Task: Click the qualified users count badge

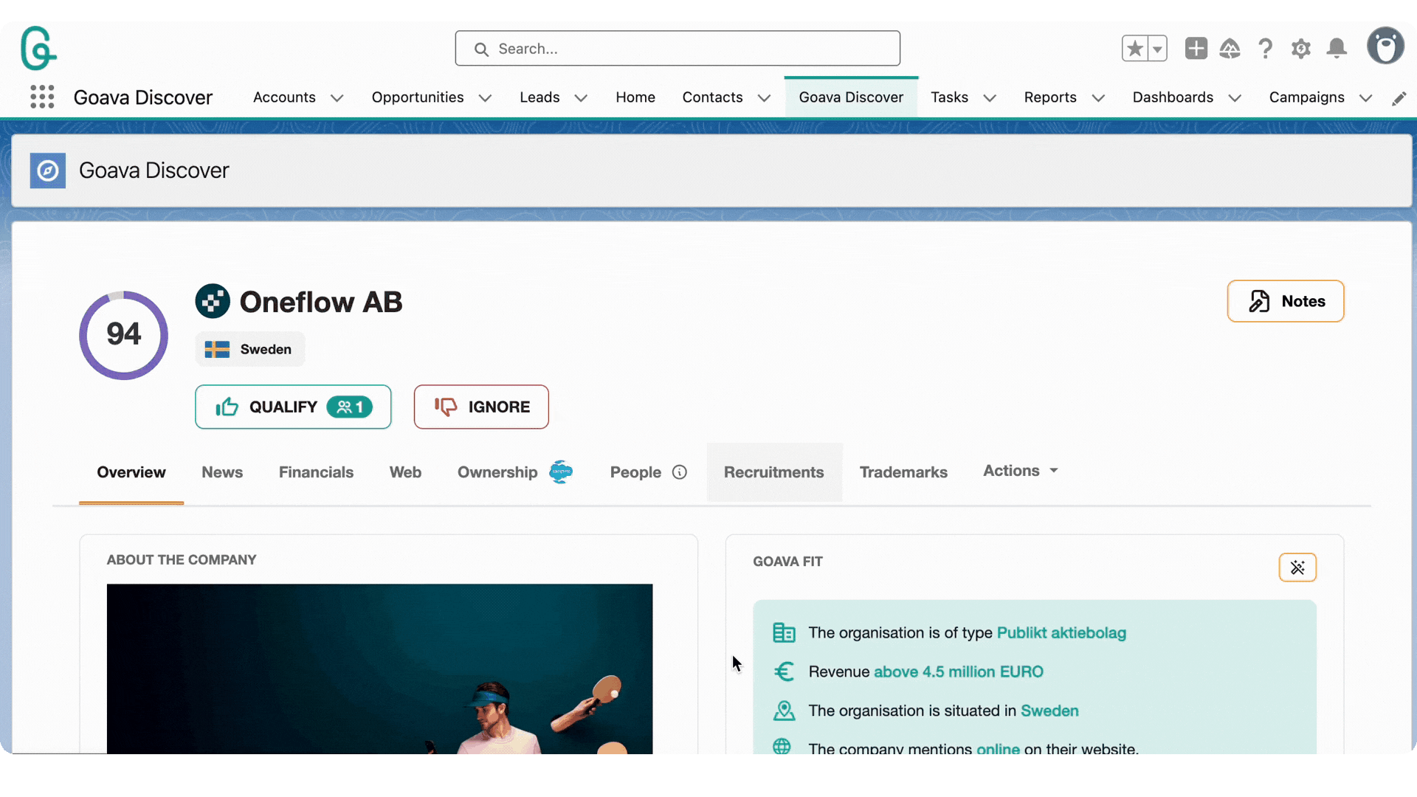Action: coord(349,407)
